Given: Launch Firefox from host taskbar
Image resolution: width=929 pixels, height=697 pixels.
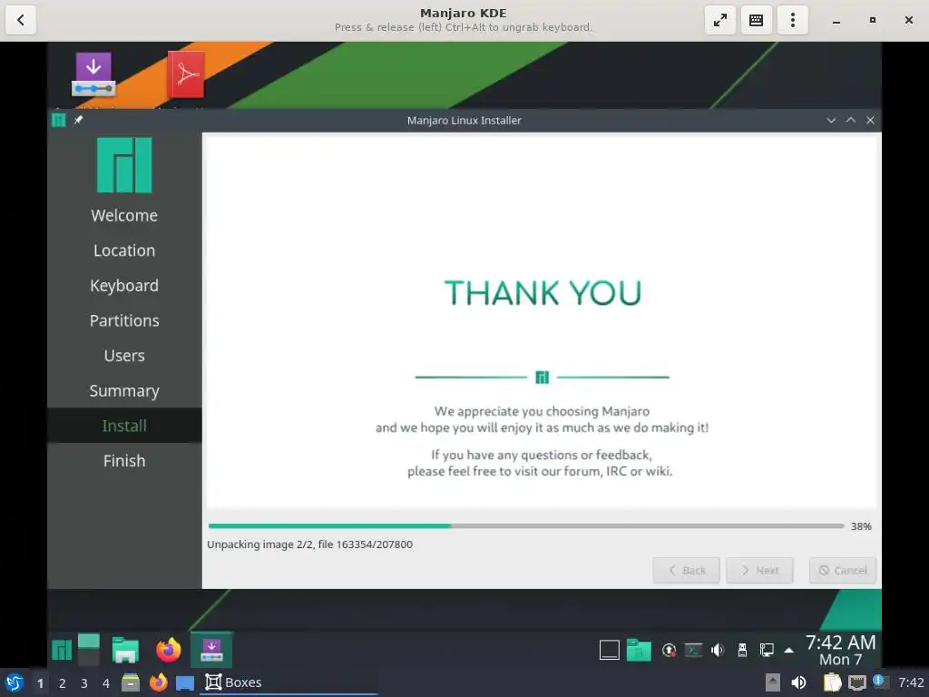Looking at the screenshot, I should click(x=158, y=682).
